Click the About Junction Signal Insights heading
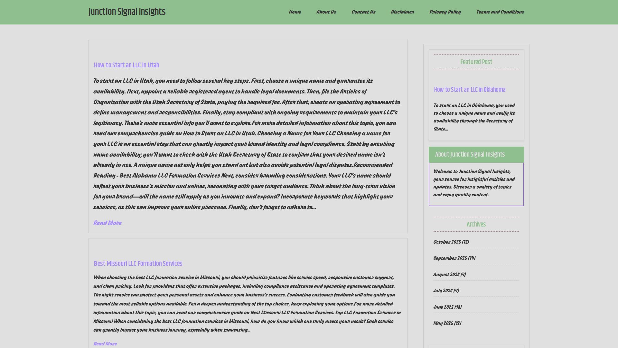The image size is (618, 348). click(x=470, y=155)
